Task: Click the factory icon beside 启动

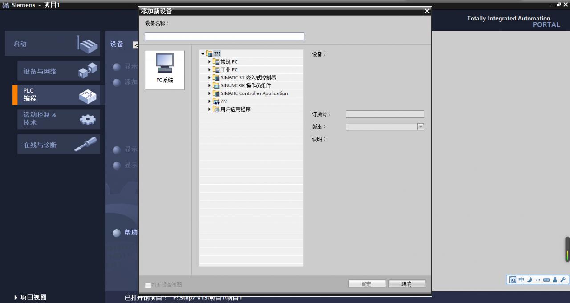Action: (x=86, y=44)
